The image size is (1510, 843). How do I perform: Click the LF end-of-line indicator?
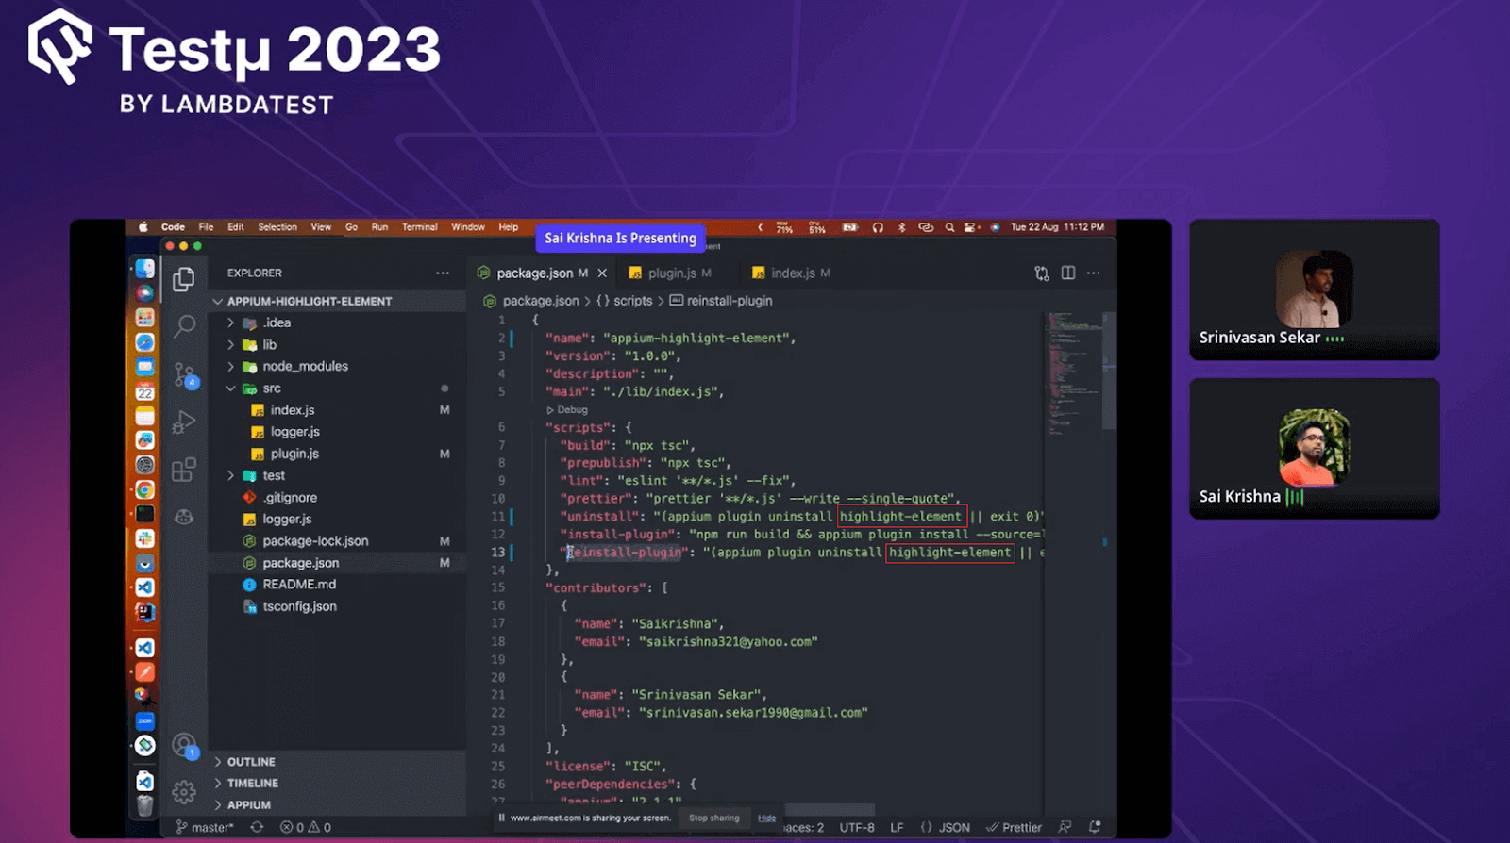897,827
